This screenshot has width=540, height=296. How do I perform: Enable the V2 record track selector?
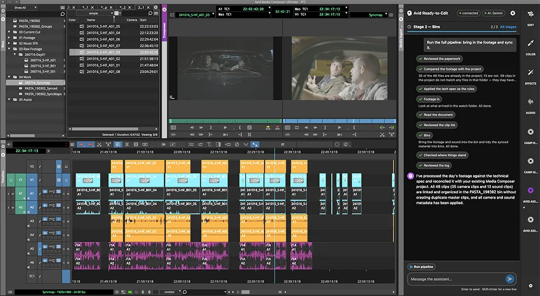[32, 166]
